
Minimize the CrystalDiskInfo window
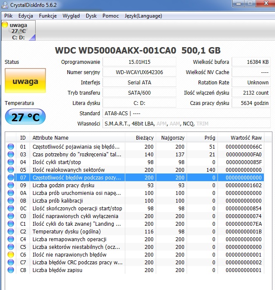tap(239, 3)
